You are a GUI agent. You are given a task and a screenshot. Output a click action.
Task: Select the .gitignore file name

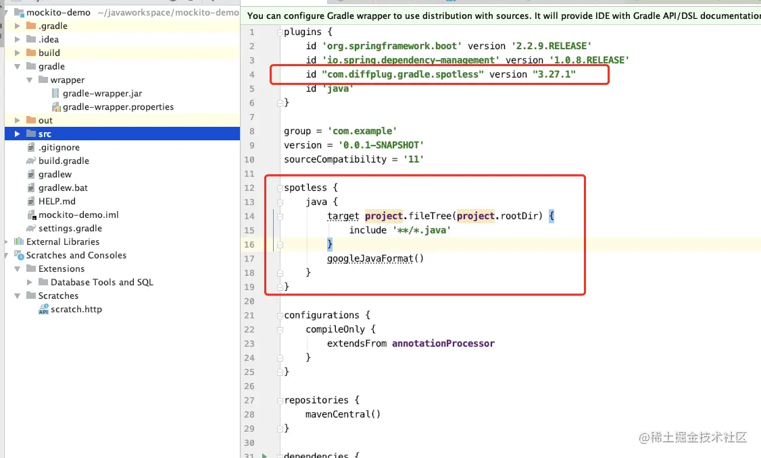pos(59,147)
